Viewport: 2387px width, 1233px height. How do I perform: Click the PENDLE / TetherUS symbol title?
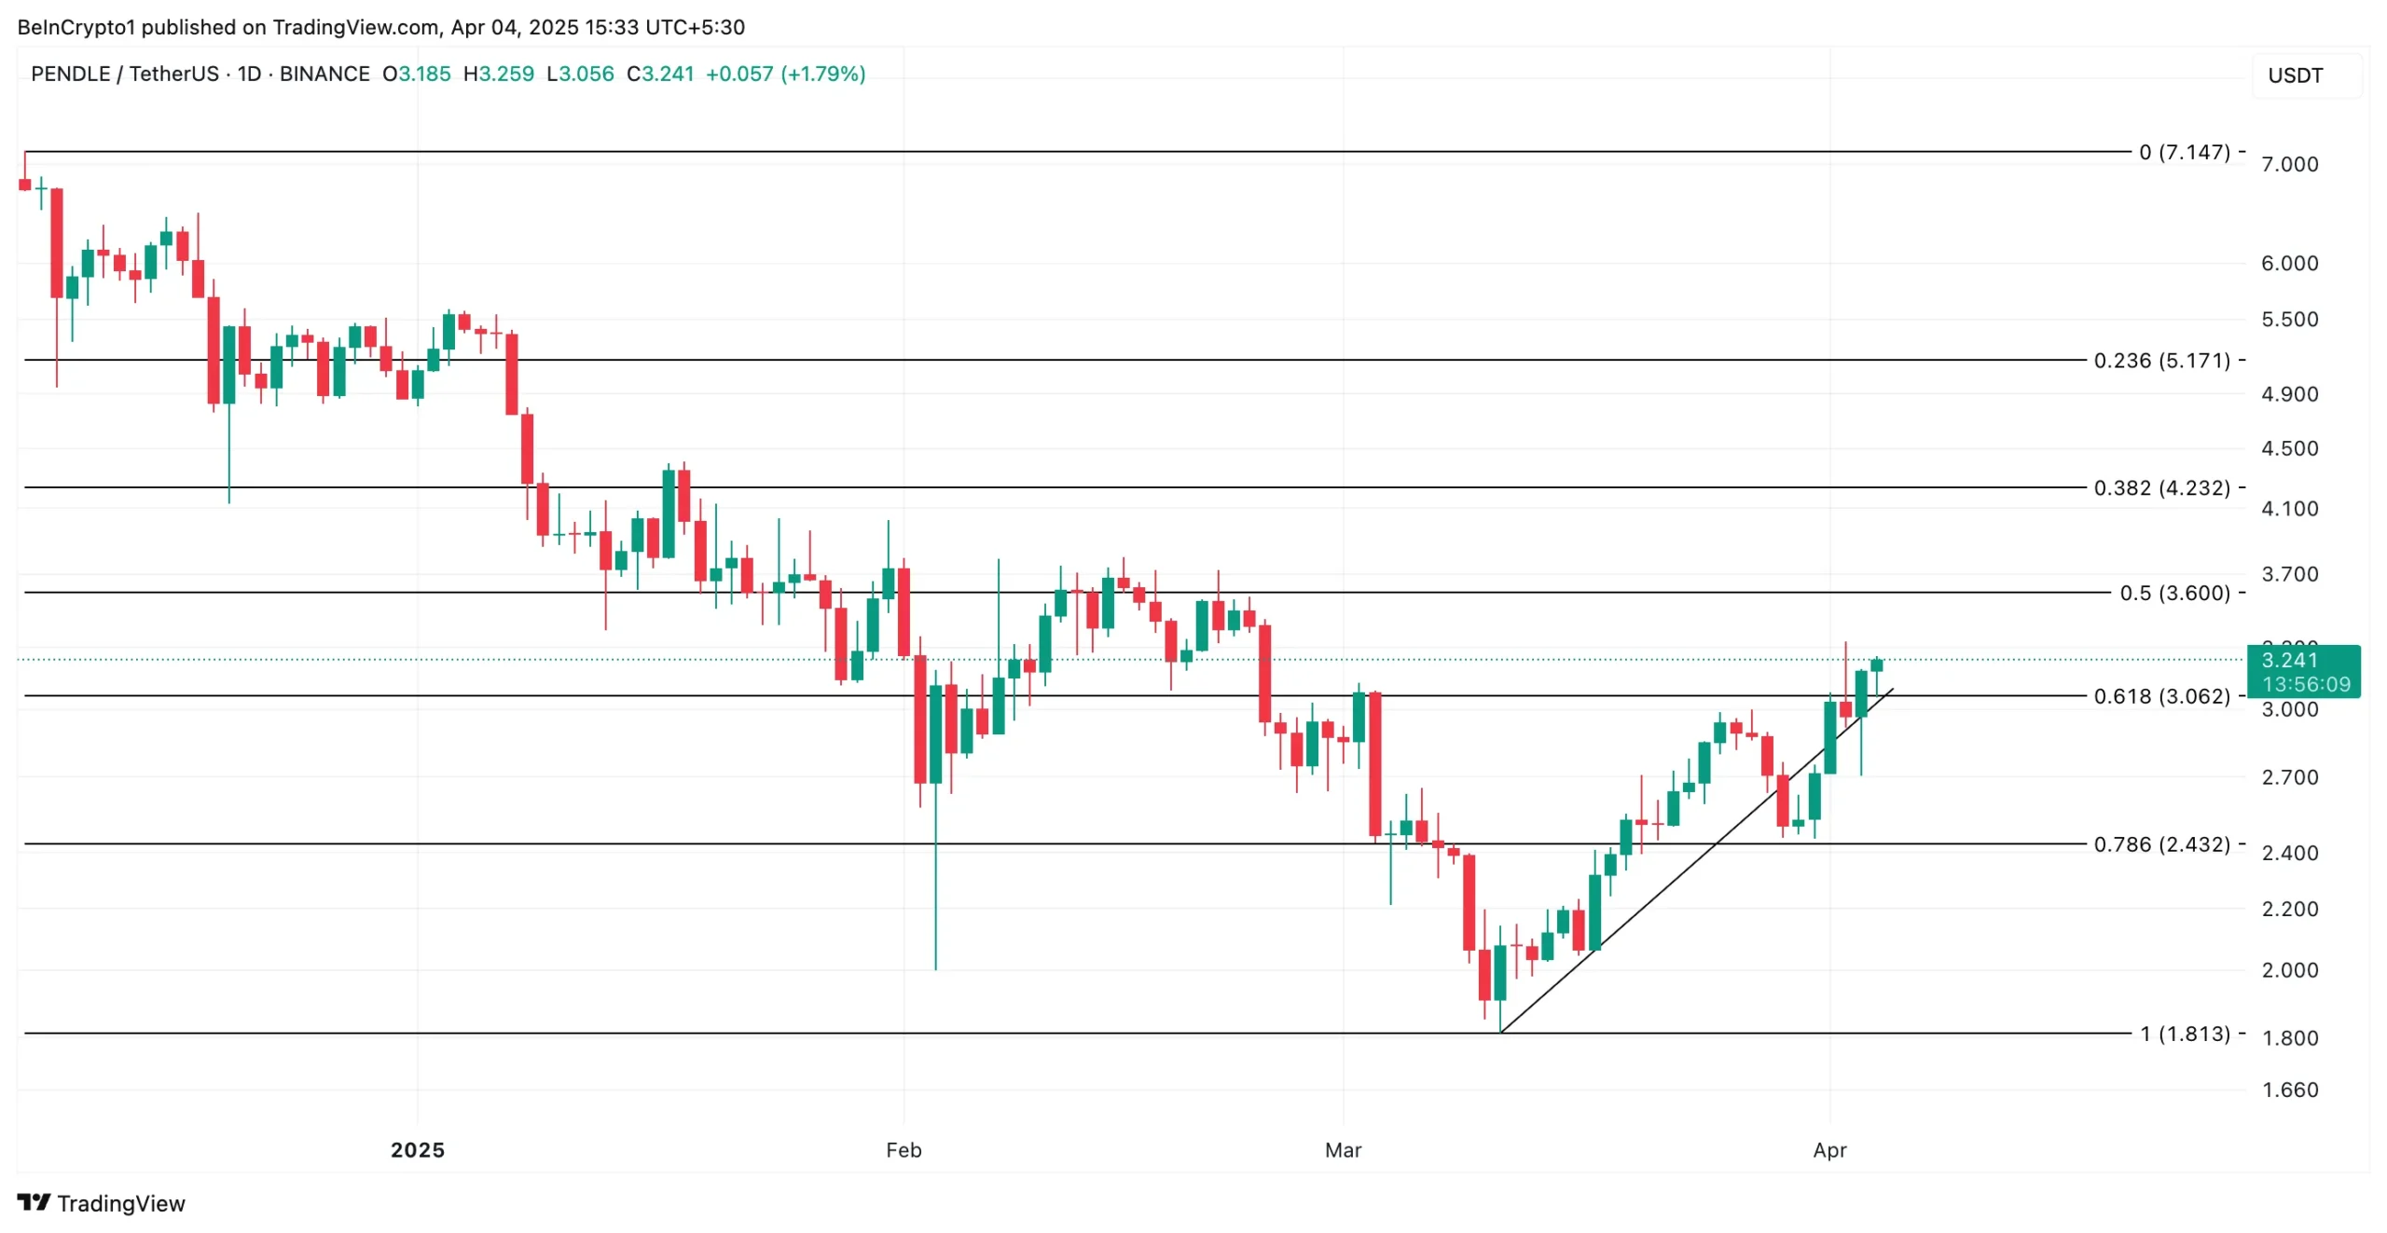124,74
